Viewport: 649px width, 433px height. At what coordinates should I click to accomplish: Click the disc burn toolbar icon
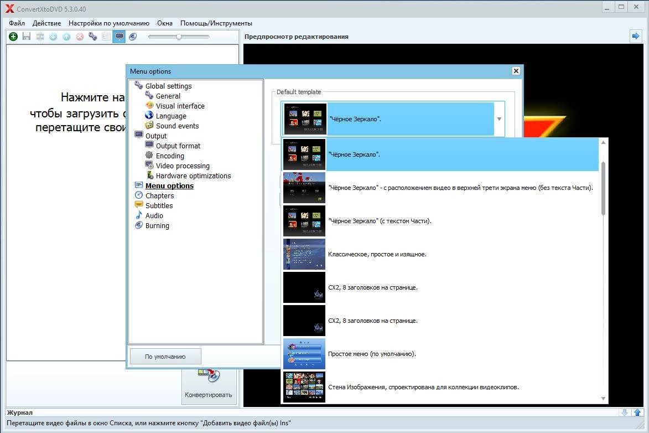pyautogui.click(x=132, y=37)
